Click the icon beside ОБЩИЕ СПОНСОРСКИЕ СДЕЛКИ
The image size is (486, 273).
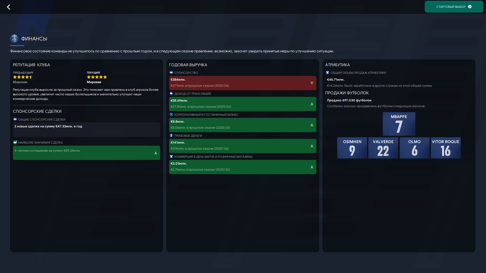(x=15, y=119)
